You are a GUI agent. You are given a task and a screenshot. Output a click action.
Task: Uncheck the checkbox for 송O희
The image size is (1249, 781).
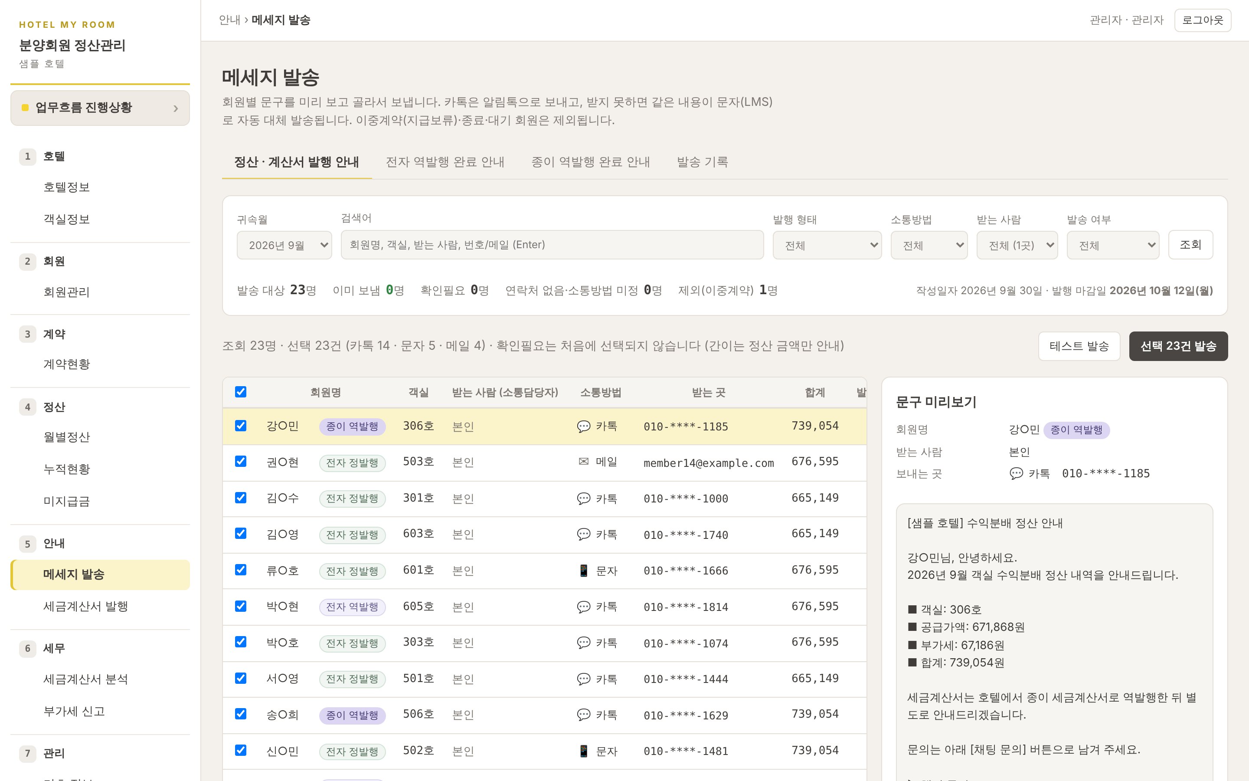[x=241, y=714]
